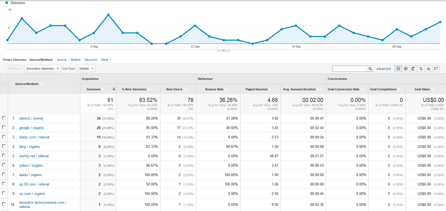This screenshot has width=446, height=211.
Task: Switch to Pivot table view icon
Action: (x=436, y=69)
